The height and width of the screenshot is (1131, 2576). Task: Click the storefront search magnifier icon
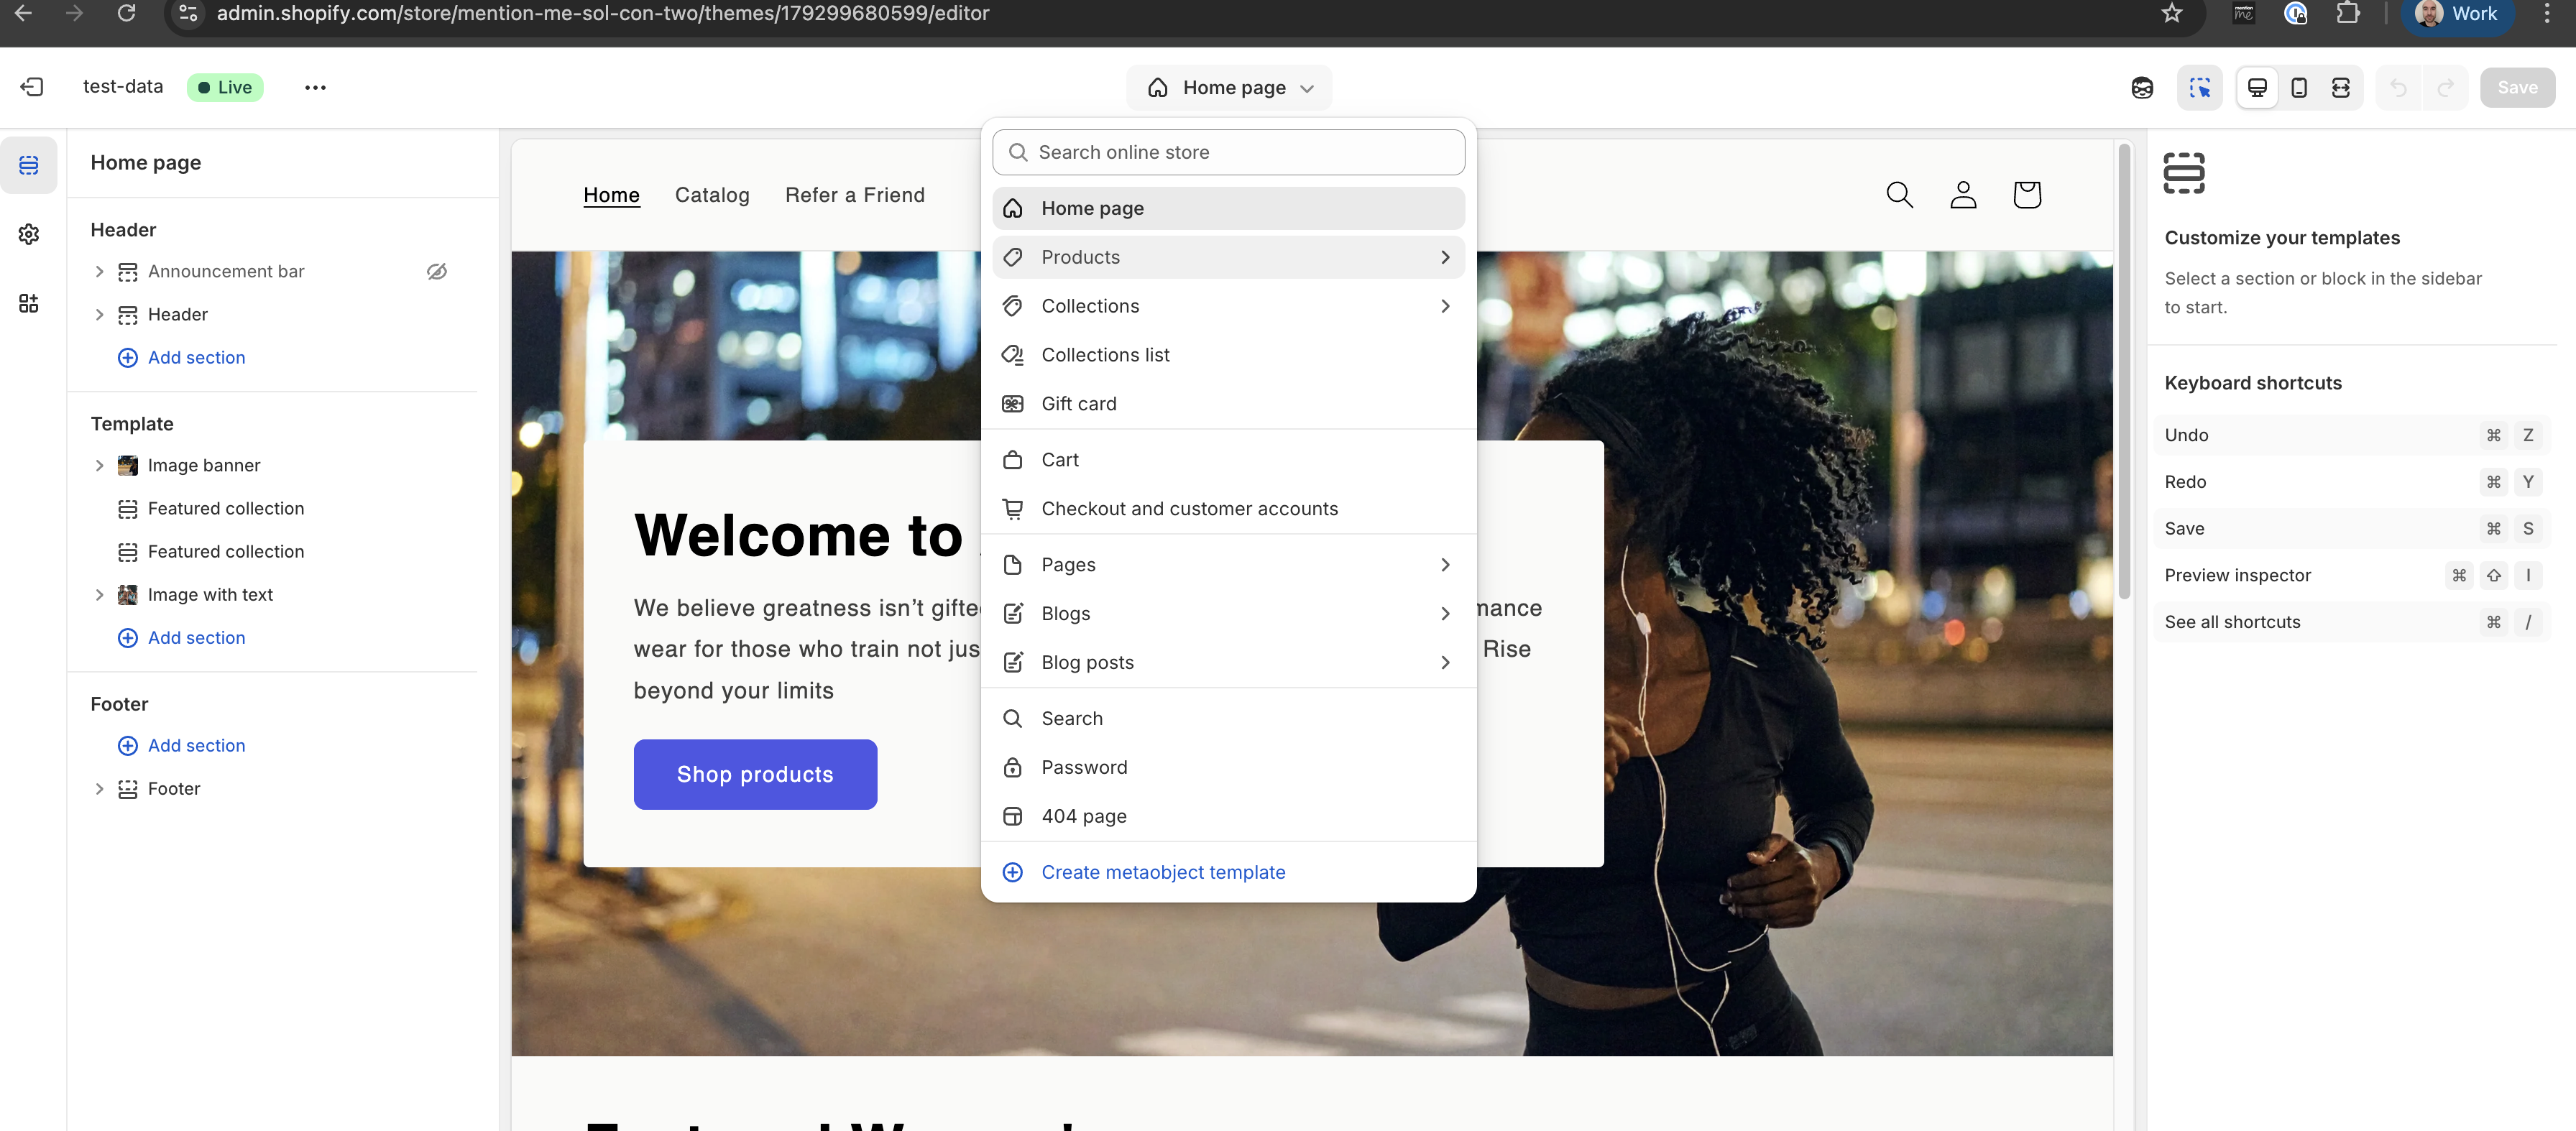[x=1899, y=194]
